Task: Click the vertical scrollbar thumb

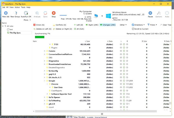Action: (170, 103)
